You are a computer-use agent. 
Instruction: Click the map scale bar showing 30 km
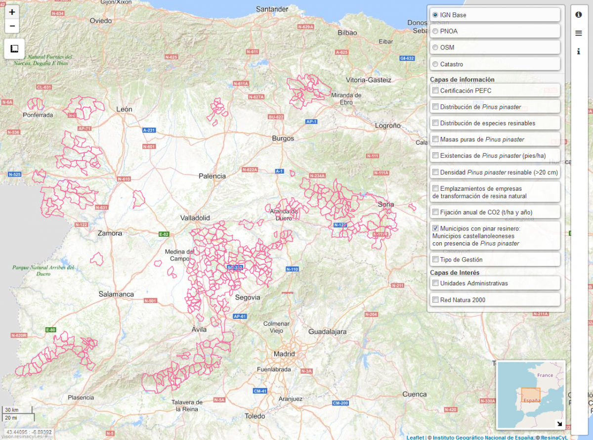(x=18, y=410)
